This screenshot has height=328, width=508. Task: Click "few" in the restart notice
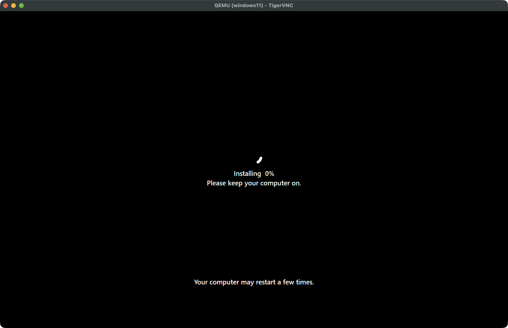288,282
